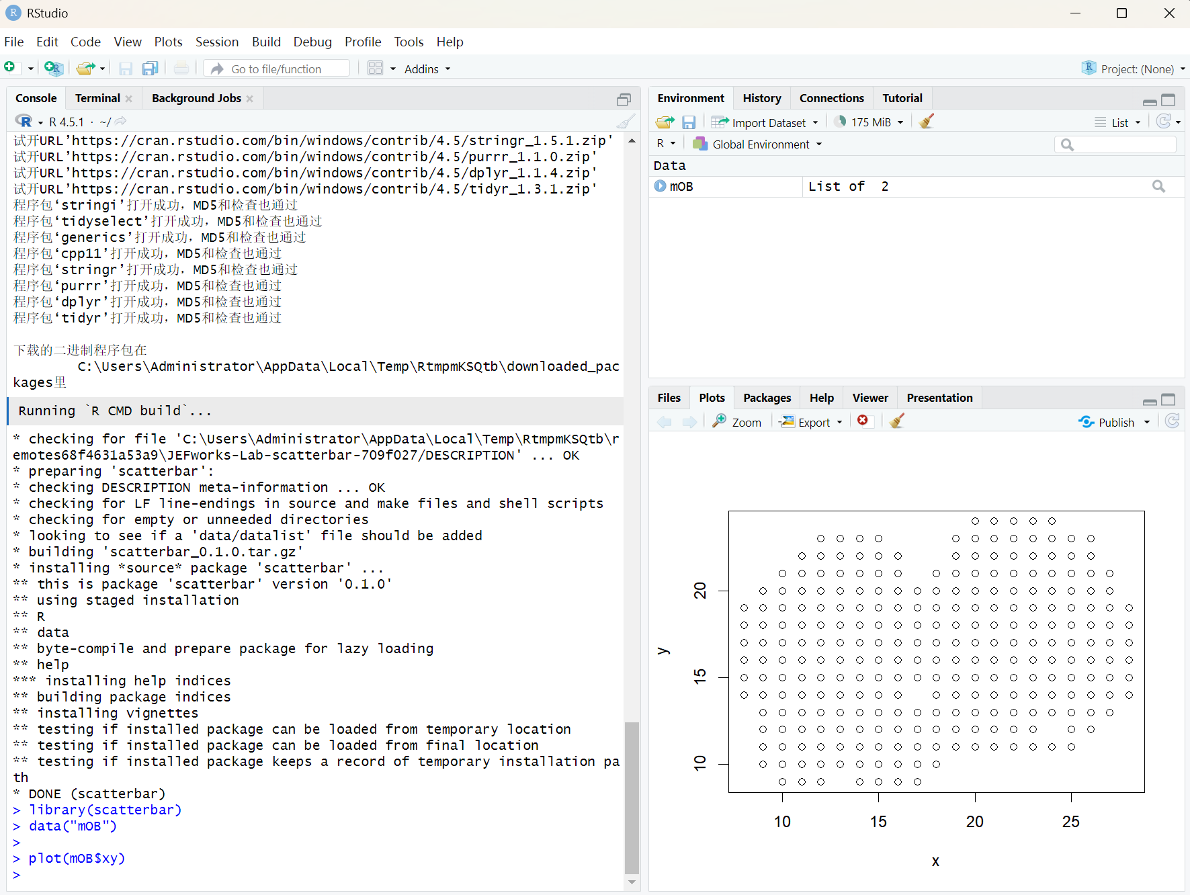1190x895 pixels.
Task: Click Save all documents icon
Action: click(150, 68)
